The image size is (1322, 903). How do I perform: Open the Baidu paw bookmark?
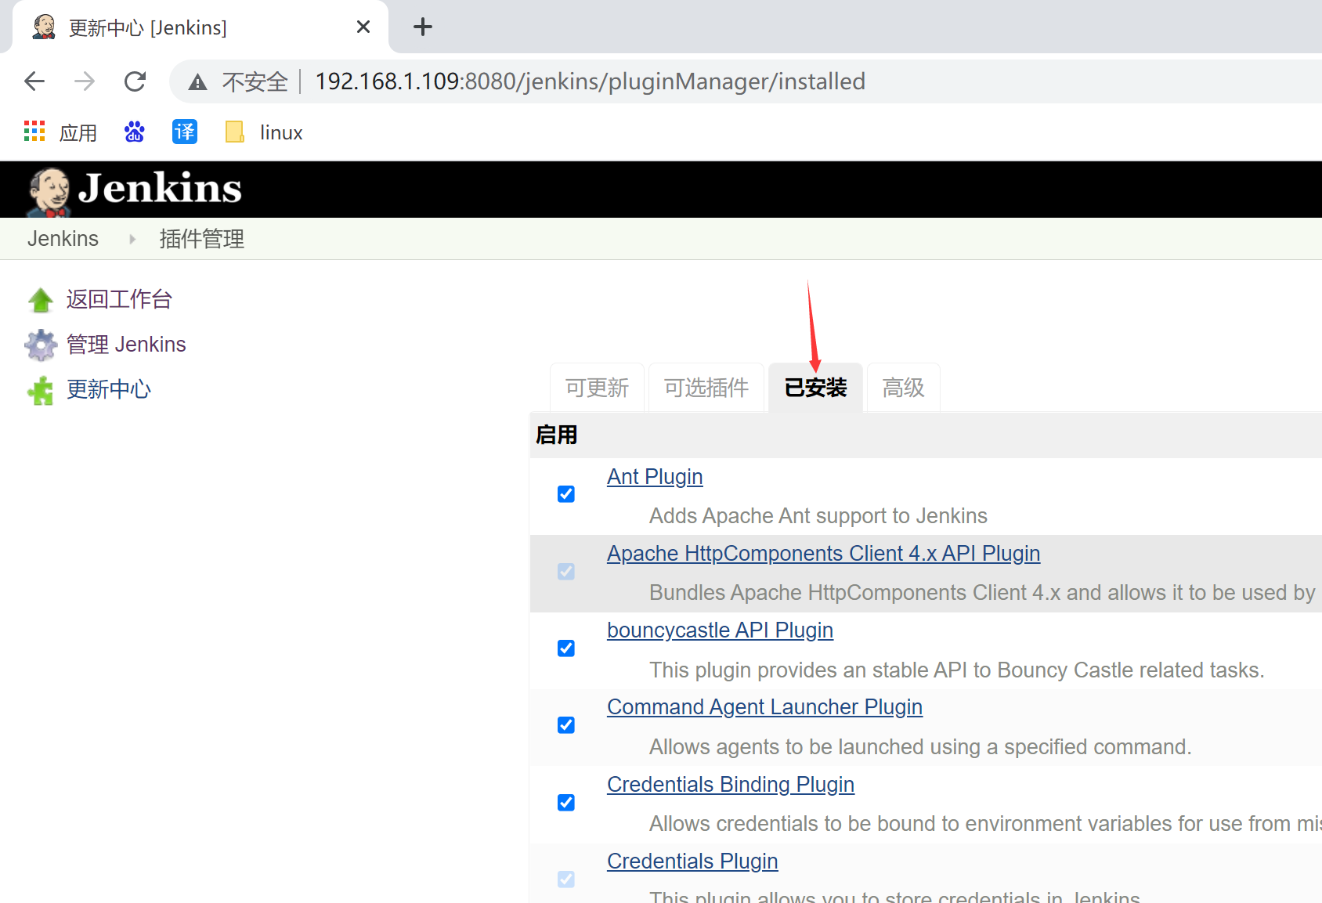point(134,132)
